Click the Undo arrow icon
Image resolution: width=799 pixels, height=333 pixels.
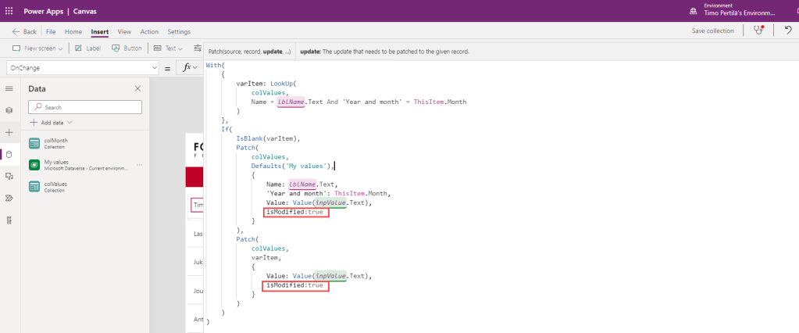(788, 30)
